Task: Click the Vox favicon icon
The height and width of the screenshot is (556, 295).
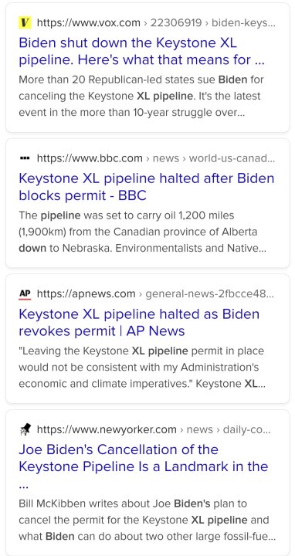Action: 25,22
